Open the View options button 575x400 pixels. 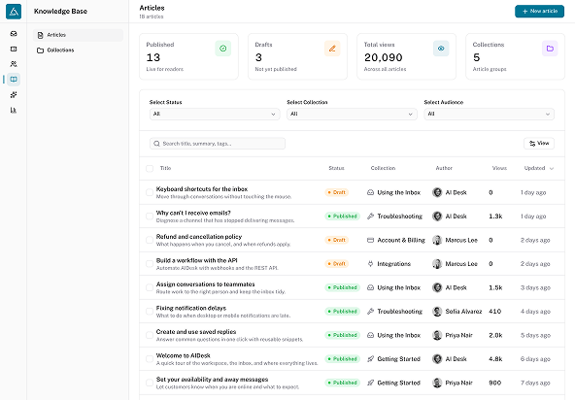click(539, 144)
